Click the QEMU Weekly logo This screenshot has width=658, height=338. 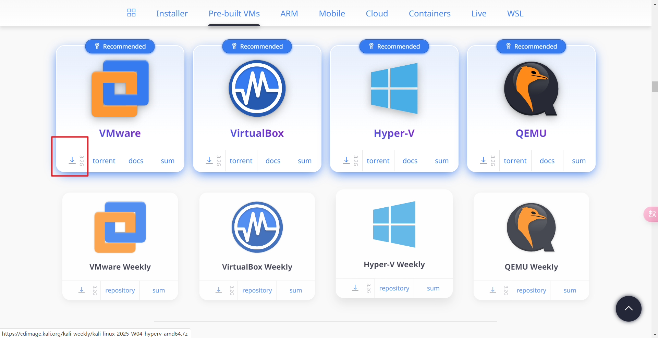click(x=531, y=227)
